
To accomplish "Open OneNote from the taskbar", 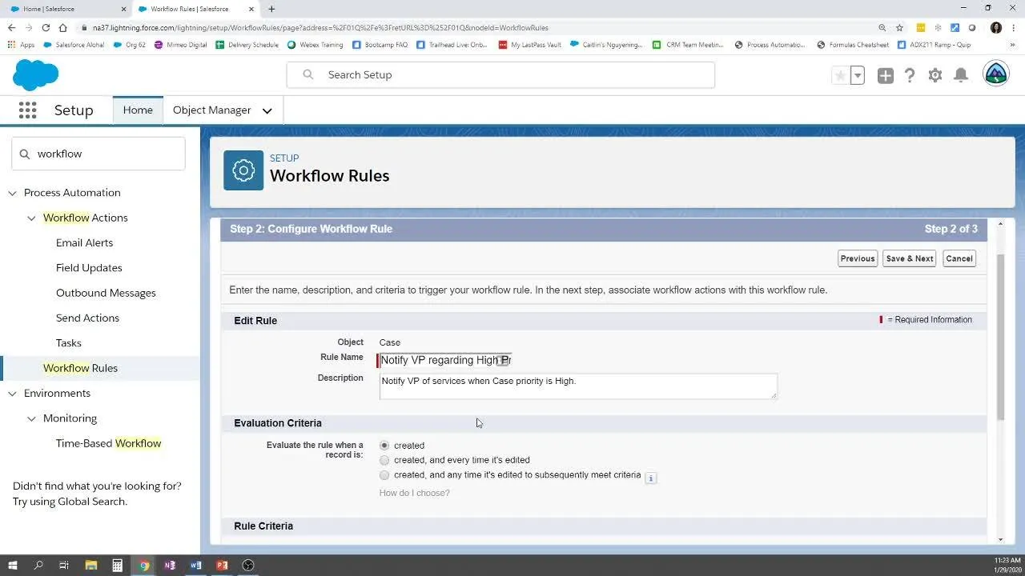I will pos(170,566).
